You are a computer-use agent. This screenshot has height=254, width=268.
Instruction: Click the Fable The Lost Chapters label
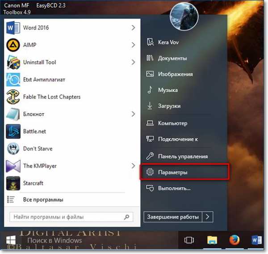52,97
